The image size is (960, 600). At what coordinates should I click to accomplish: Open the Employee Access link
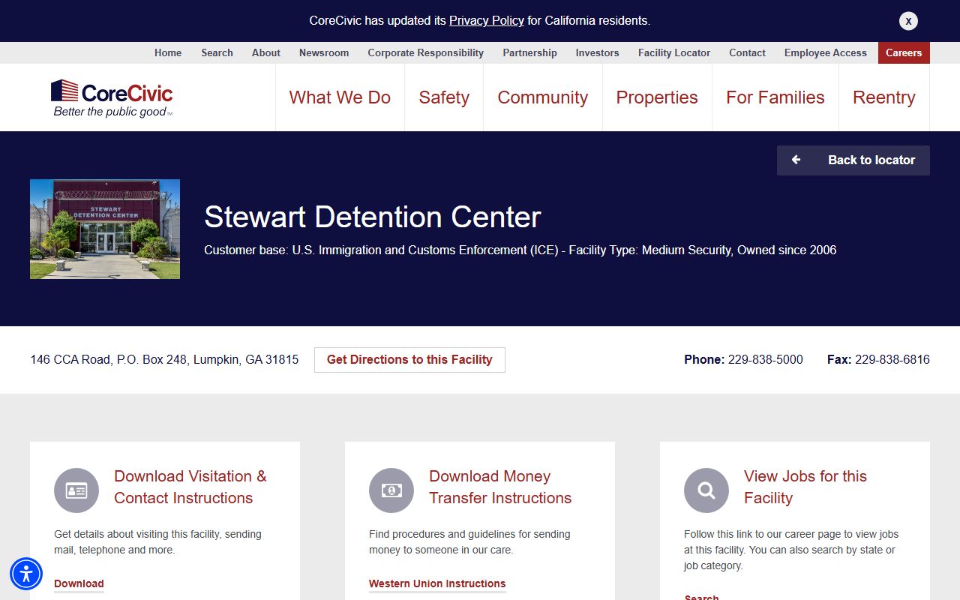(826, 52)
